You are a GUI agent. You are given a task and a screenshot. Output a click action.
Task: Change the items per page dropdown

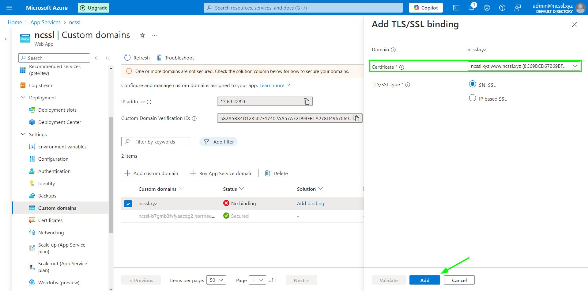point(216,280)
